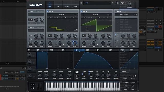This screenshot has width=164, height=92.
Task: Select the LFO TRIG mode option
Action: (x=84, y=72)
